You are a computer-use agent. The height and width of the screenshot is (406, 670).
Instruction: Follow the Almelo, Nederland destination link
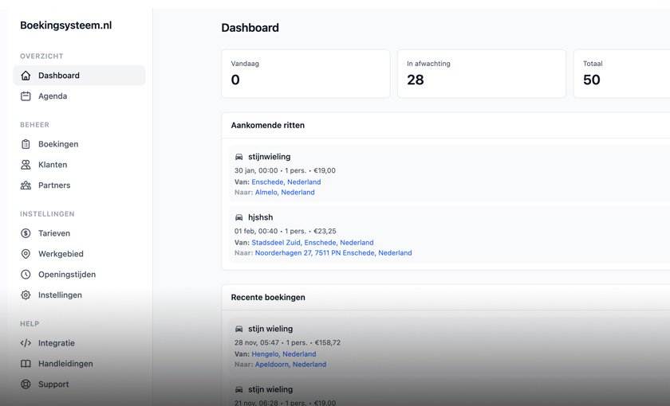point(285,193)
